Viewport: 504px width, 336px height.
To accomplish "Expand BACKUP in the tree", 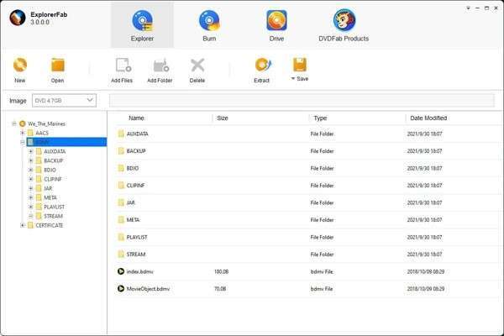I will (31, 160).
